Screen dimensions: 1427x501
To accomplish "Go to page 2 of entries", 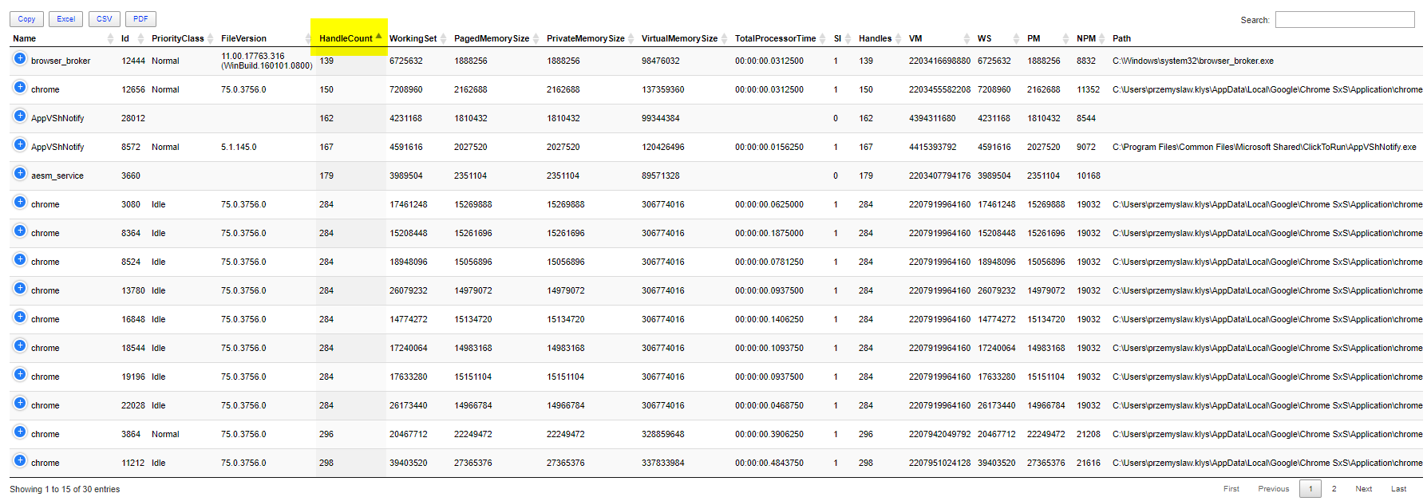I will [x=1334, y=489].
